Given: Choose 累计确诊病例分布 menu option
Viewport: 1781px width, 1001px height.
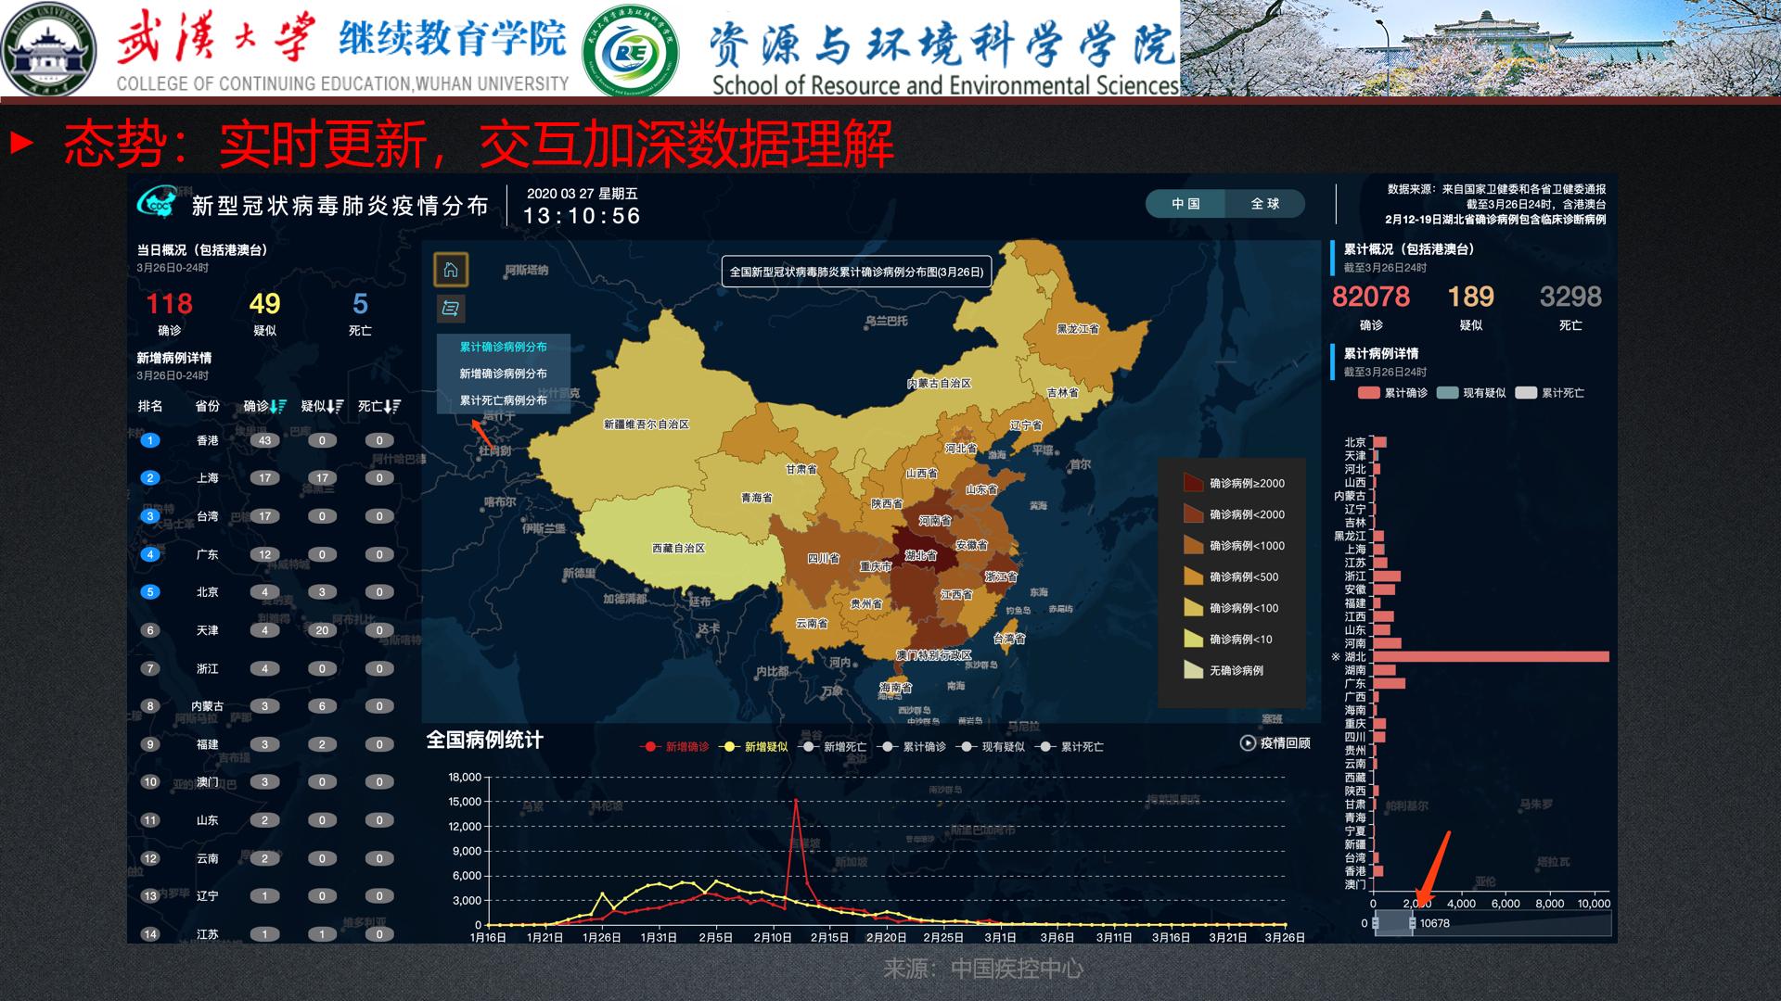Looking at the screenshot, I should click(503, 347).
